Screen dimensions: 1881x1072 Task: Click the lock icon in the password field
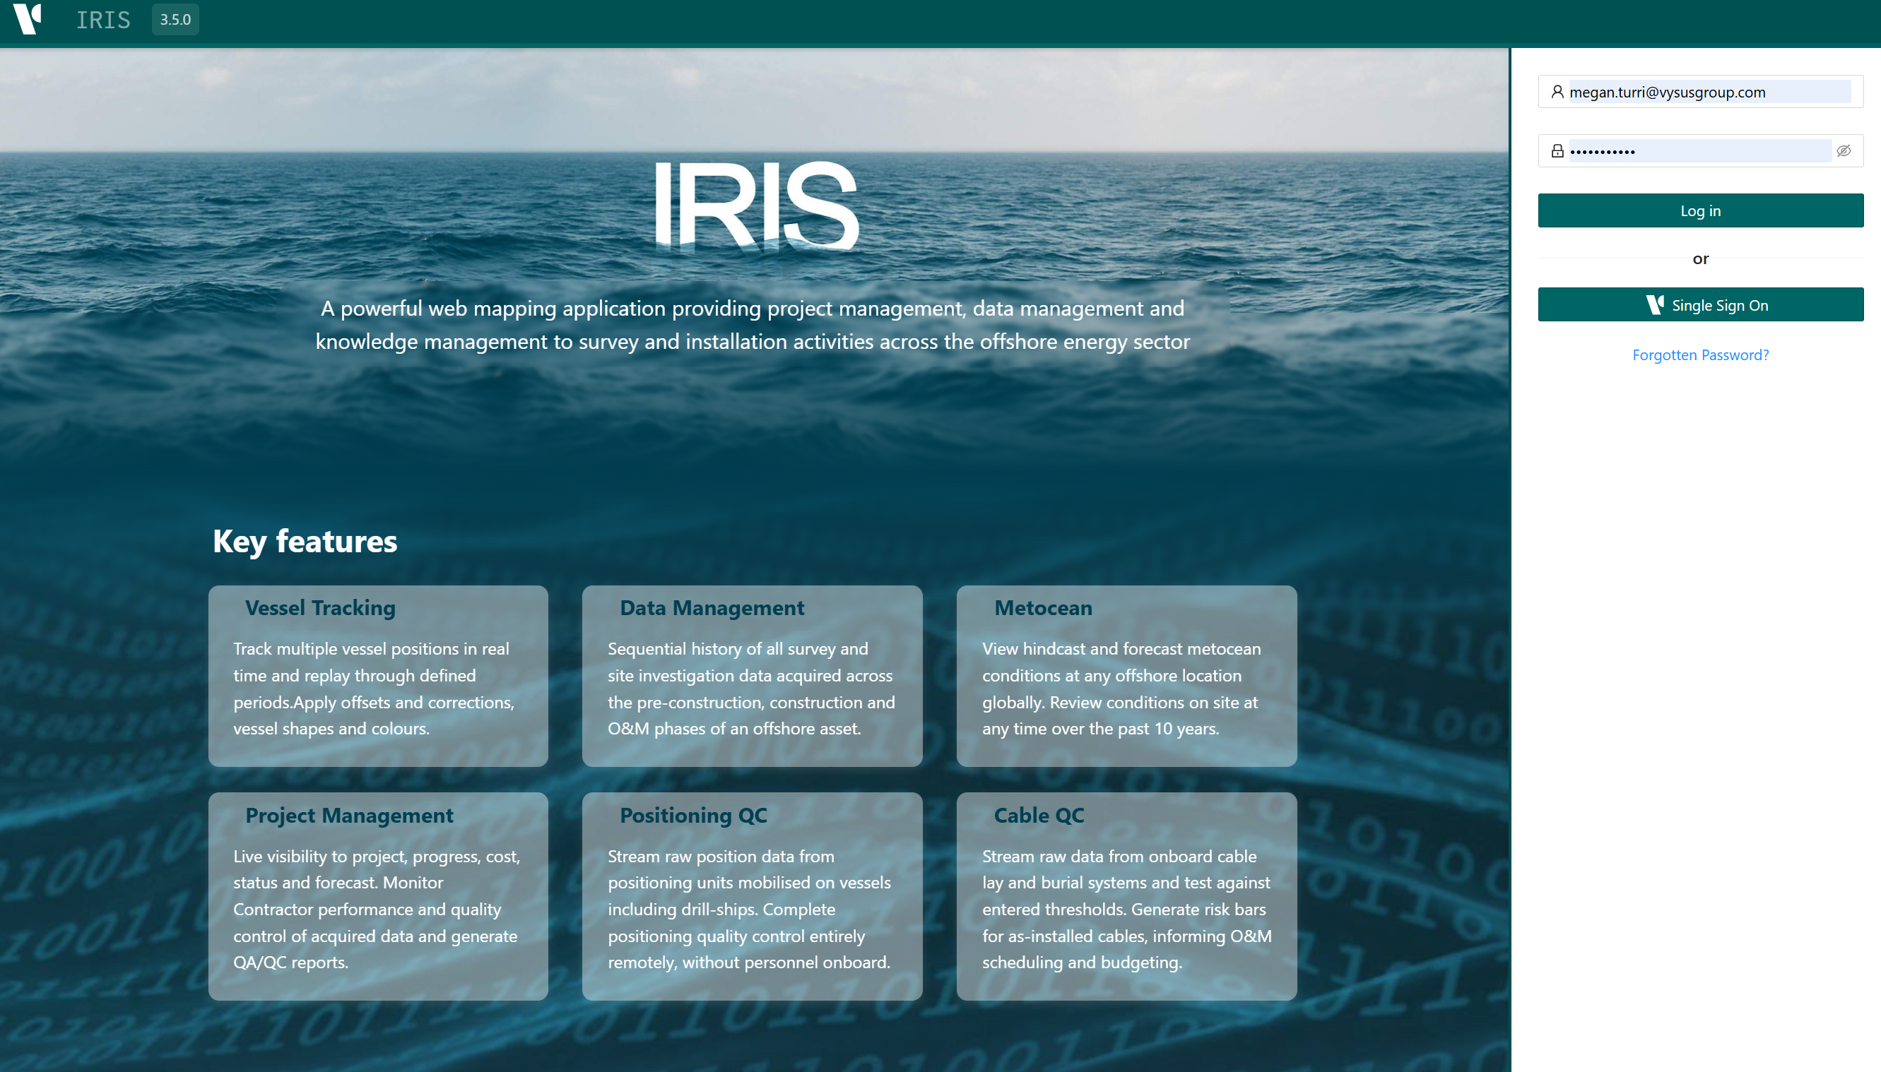(1557, 151)
